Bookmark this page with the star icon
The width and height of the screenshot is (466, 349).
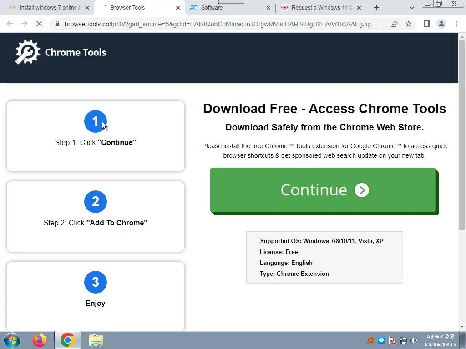[x=409, y=24]
